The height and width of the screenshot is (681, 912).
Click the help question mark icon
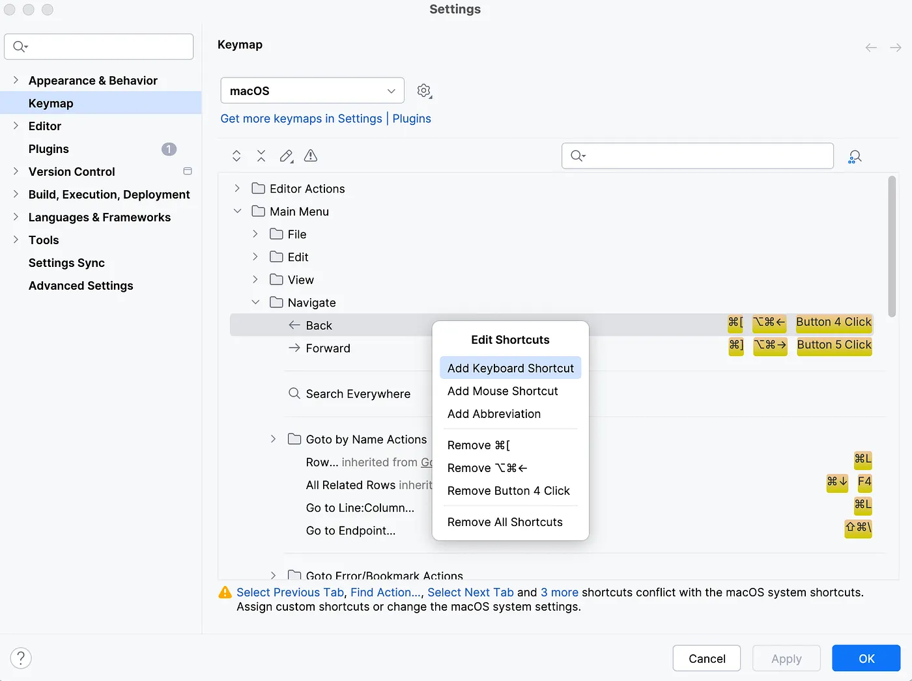pyautogui.click(x=21, y=658)
